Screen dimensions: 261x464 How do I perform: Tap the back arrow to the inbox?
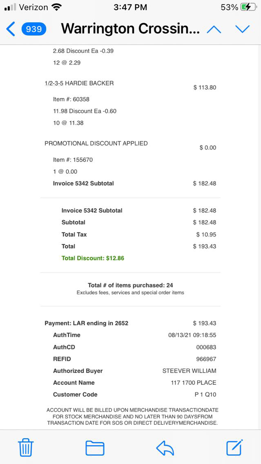pos(11,29)
